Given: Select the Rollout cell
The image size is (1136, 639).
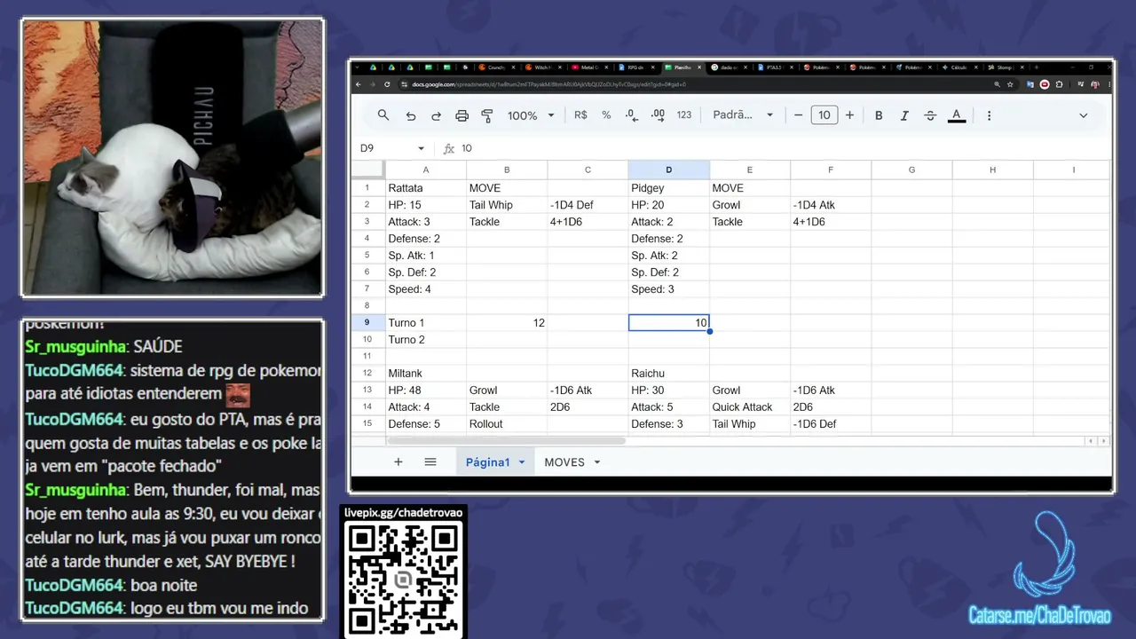Looking at the screenshot, I should (507, 424).
